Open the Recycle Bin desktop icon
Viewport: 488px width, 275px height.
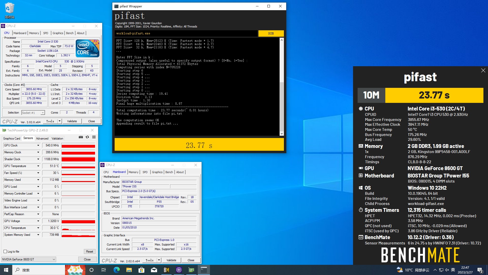[9, 11]
